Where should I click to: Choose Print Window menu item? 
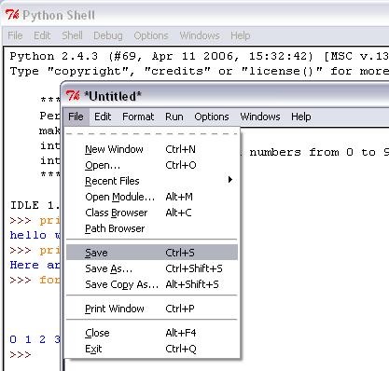(152, 309)
